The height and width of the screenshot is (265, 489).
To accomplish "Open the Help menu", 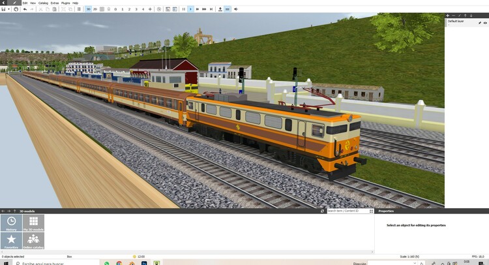I will (x=75, y=3).
